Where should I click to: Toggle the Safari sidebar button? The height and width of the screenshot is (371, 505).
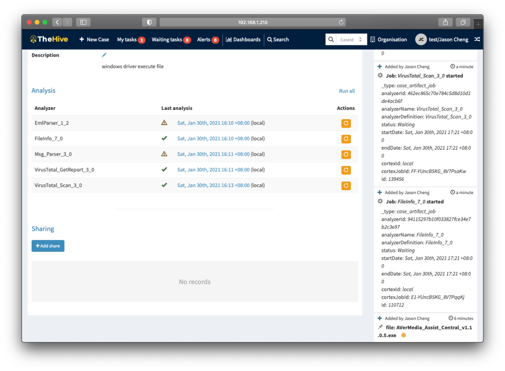tap(83, 22)
